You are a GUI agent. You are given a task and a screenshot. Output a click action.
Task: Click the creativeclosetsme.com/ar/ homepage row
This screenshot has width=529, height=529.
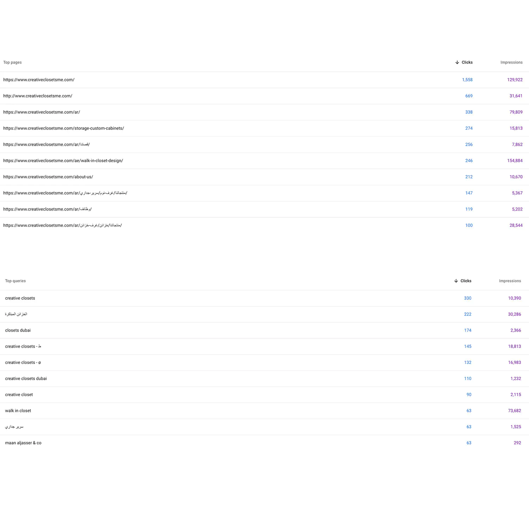(x=42, y=112)
